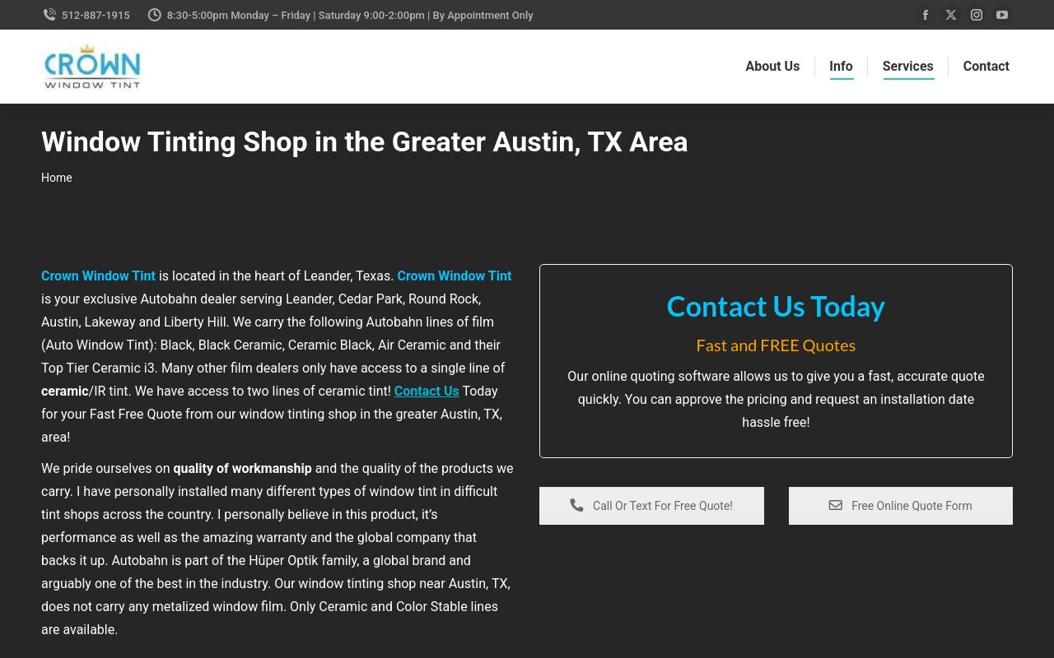Open the X (Twitter) profile icon
The height and width of the screenshot is (658, 1054).
point(951,15)
